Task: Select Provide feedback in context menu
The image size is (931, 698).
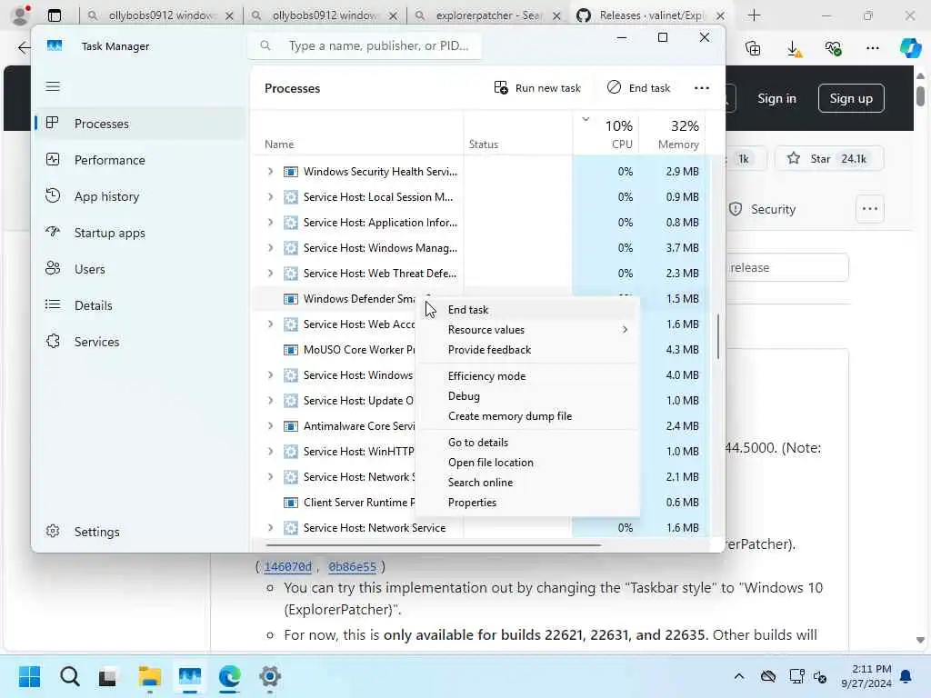Action: pyautogui.click(x=528, y=350)
